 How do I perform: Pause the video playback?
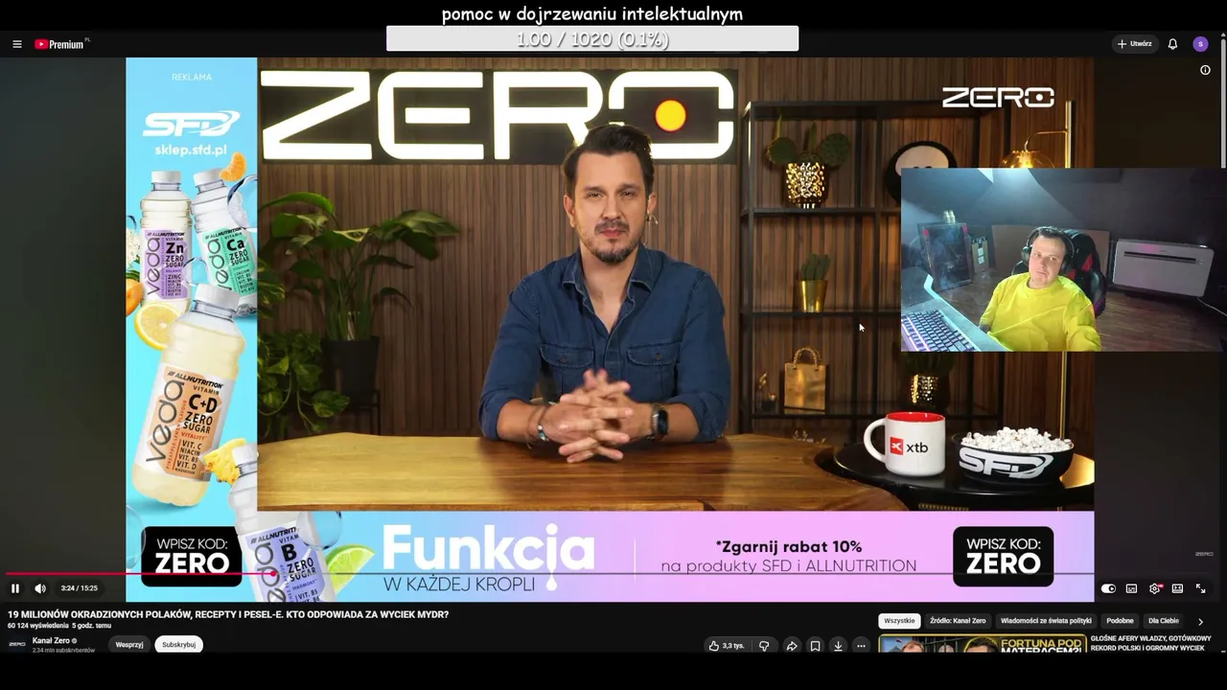tap(15, 588)
